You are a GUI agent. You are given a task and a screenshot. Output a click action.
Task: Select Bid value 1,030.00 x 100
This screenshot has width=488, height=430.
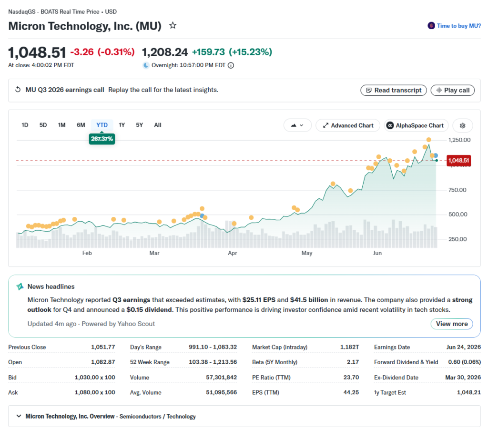tap(95, 378)
